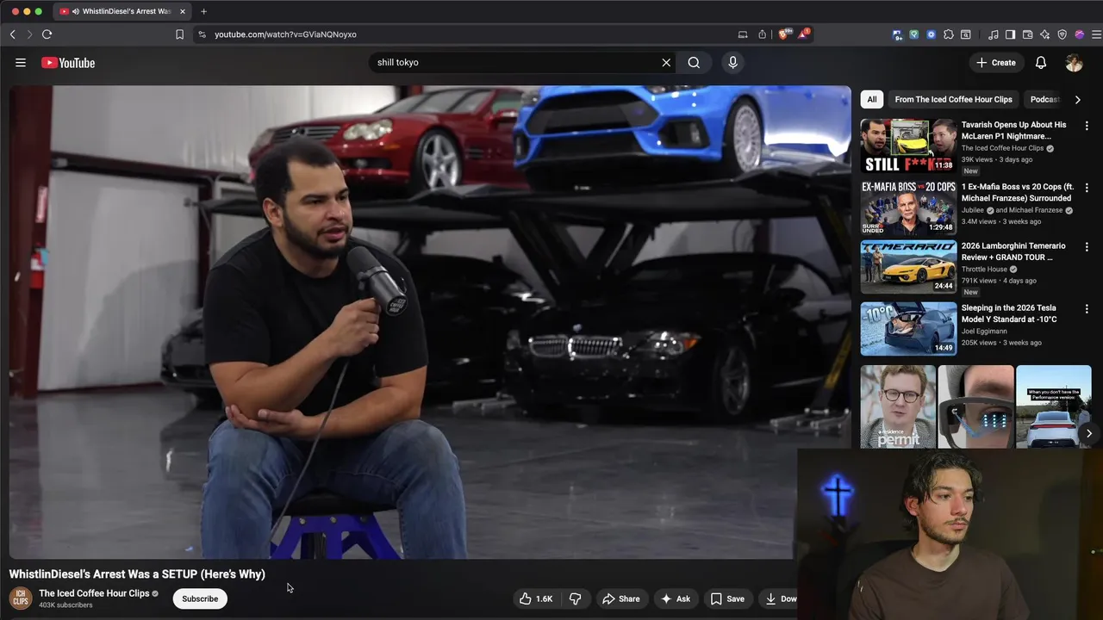Open a new browser tab with plus
This screenshot has width=1103, height=620.
click(x=204, y=11)
